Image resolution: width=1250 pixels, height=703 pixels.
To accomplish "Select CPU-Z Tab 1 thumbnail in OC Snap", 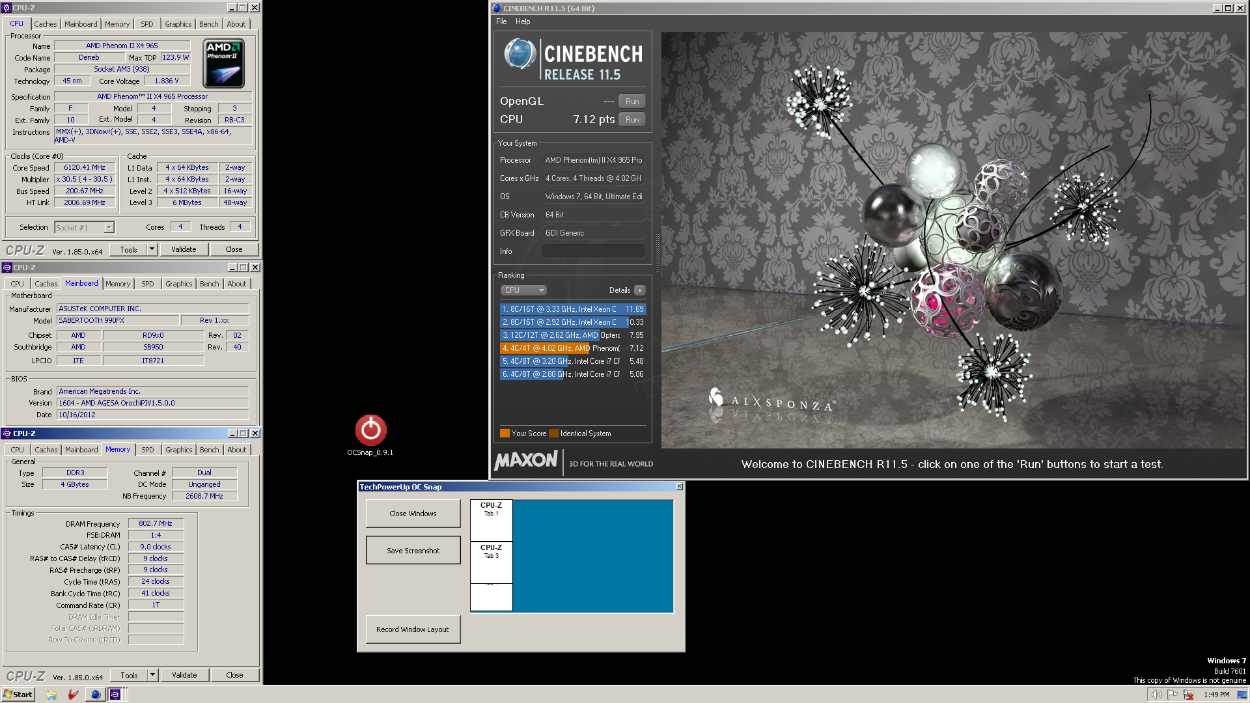I will click(492, 521).
